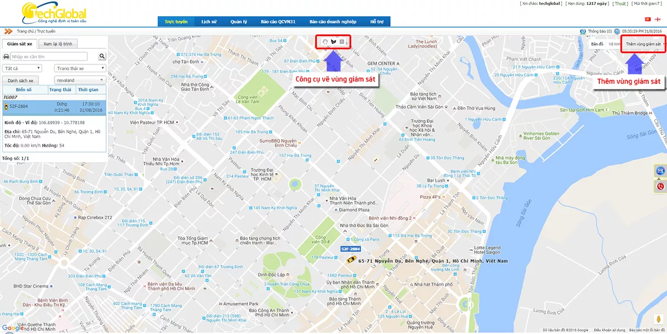The height and width of the screenshot is (334, 667).
Task: Click the gray car icon beside search field
Action: pos(6,57)
